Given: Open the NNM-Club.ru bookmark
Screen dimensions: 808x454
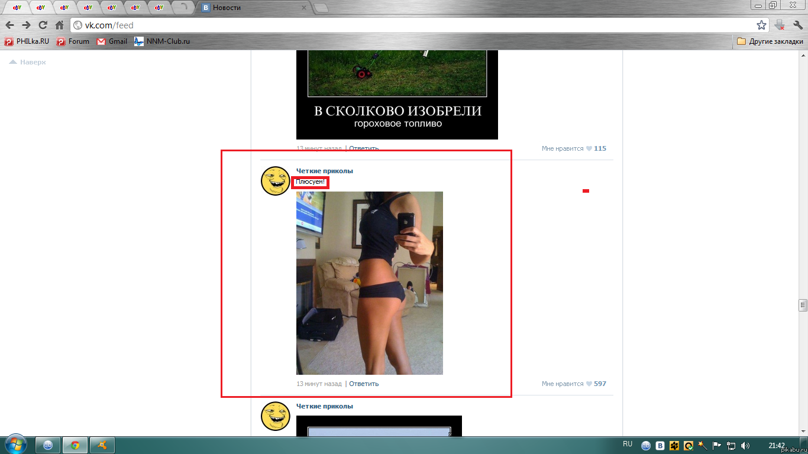Looking at the screenshot, I should click(162, 41).
